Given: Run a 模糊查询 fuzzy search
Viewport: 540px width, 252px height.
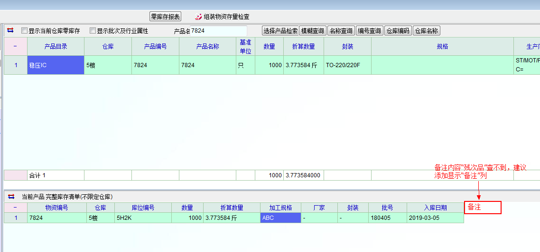Looking at the screenshot, I should click(x=313, y=31).
